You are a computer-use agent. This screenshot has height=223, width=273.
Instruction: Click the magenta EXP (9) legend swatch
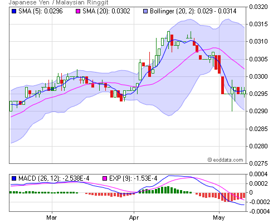[105, 178]
